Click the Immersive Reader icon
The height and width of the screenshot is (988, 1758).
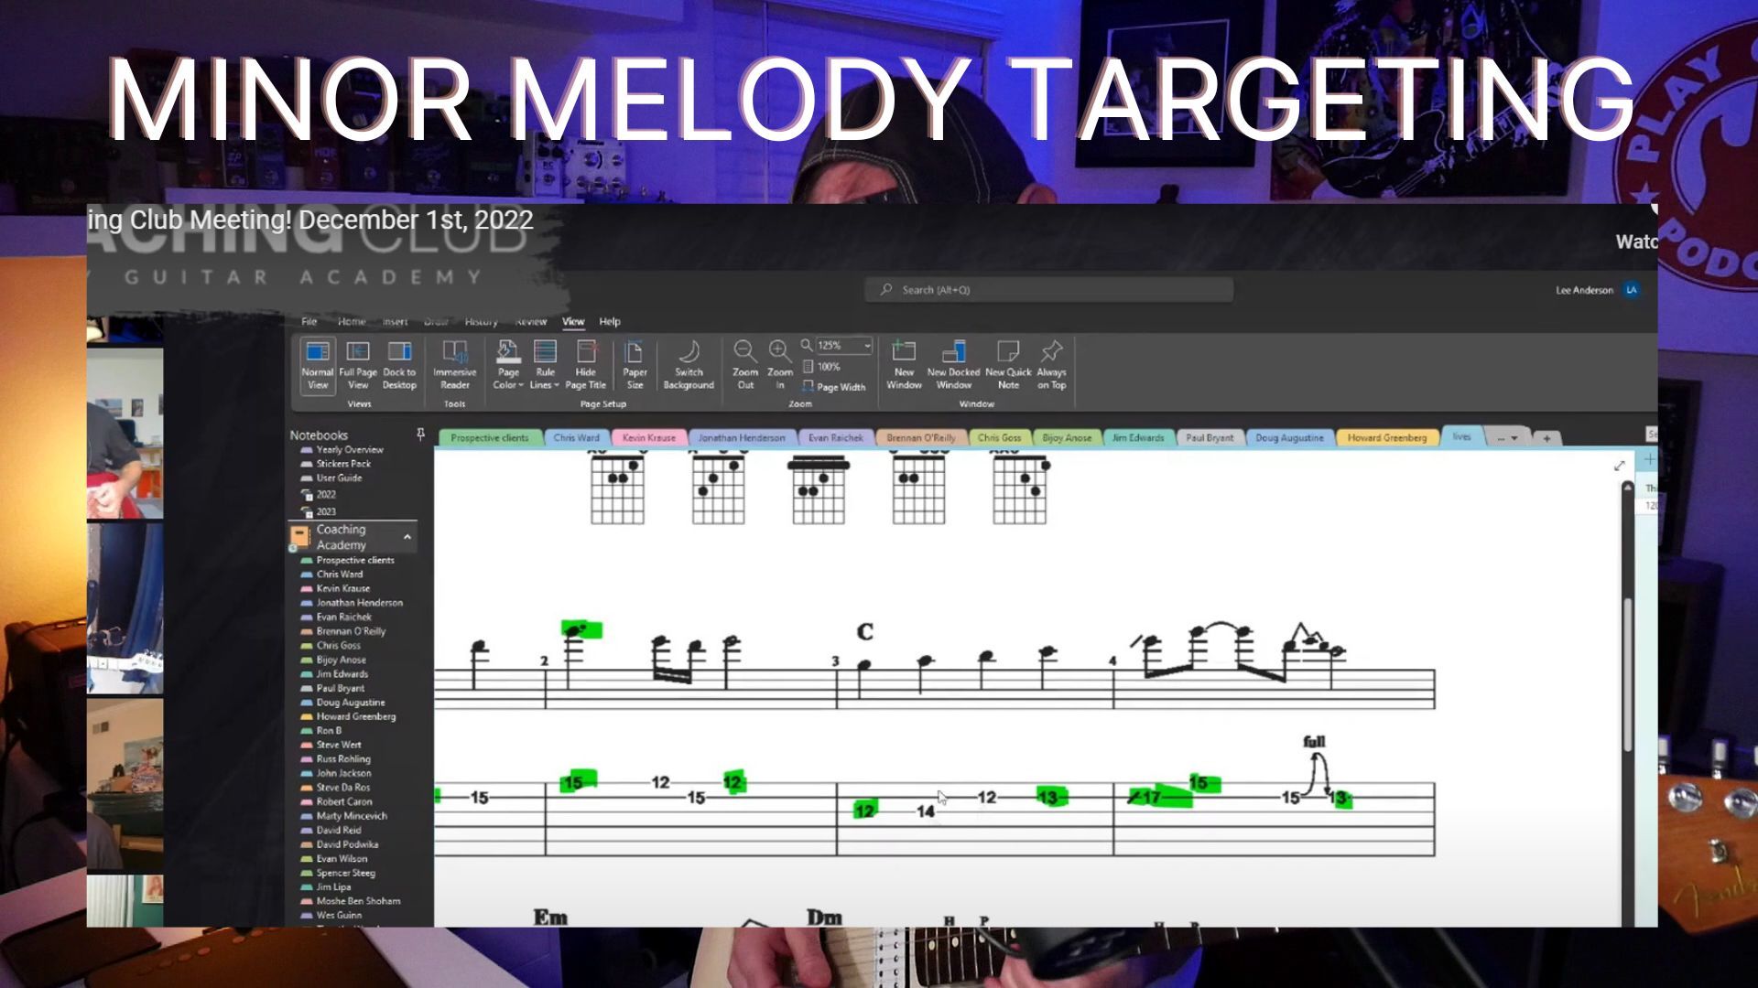[x=454, y=353]
